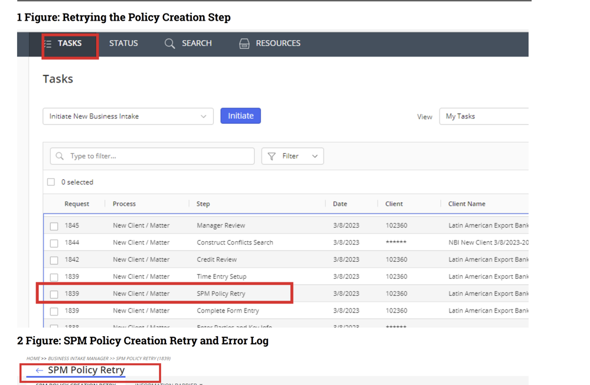Click the Business Intake Manager breadcrumb link
Screen dimensions: 590x385
pos(79,358)
